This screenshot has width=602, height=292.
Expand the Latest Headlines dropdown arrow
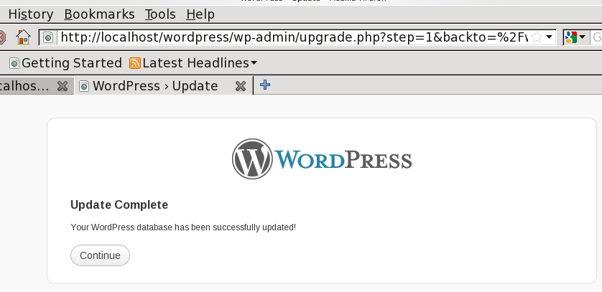254,63
